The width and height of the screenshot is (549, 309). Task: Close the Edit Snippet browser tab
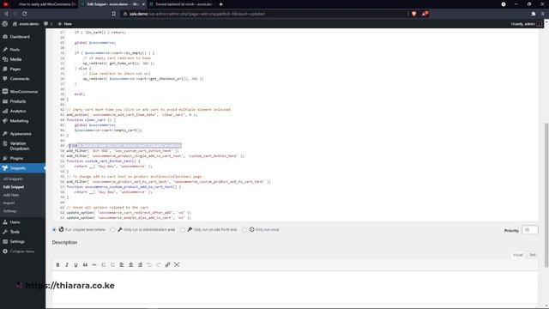coord(143,4)
